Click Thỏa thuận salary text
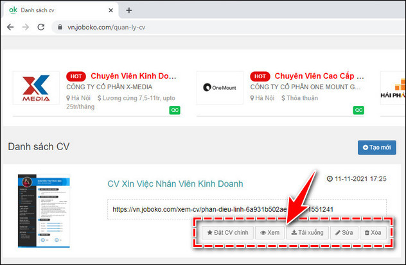Viewport: 406px width, 265px height. coord(299,98)
